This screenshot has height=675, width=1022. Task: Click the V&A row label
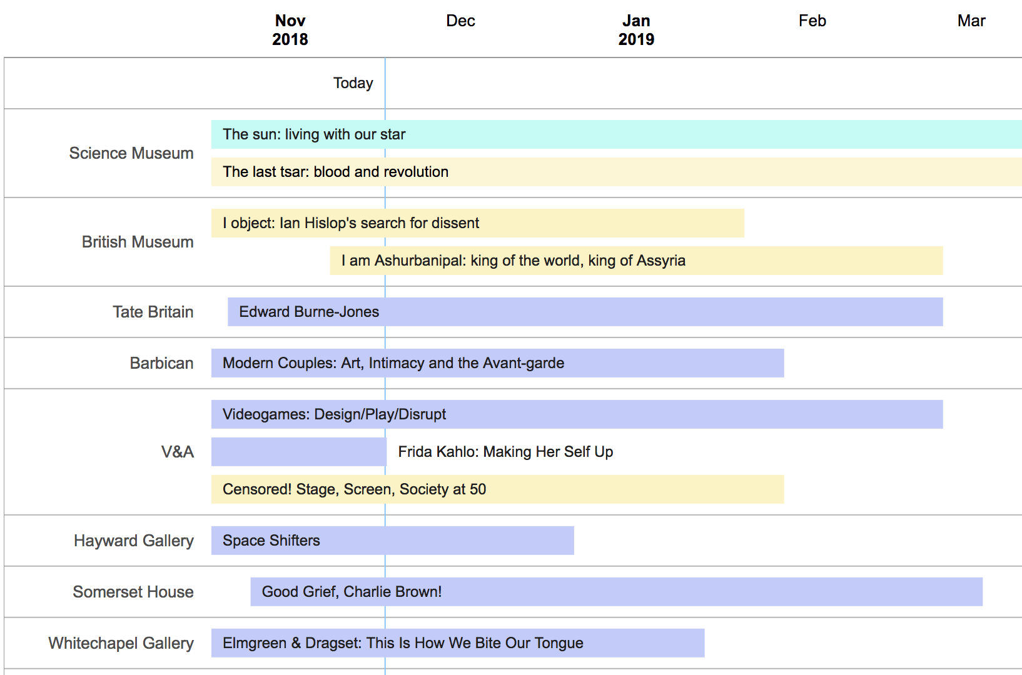point(178,452)
